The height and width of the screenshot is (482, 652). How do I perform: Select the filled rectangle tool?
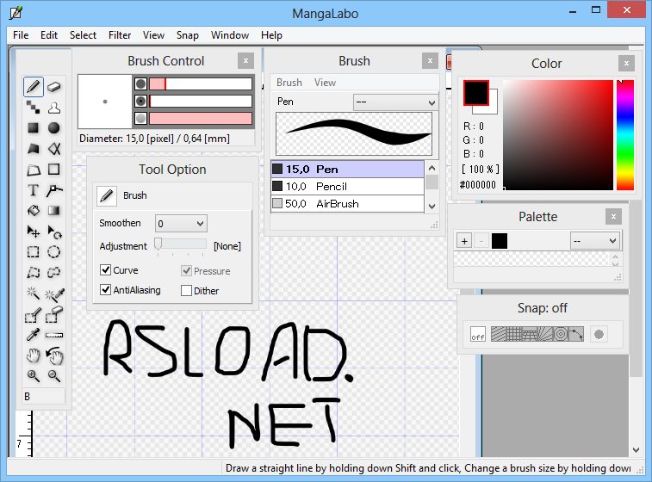[34, 128]
